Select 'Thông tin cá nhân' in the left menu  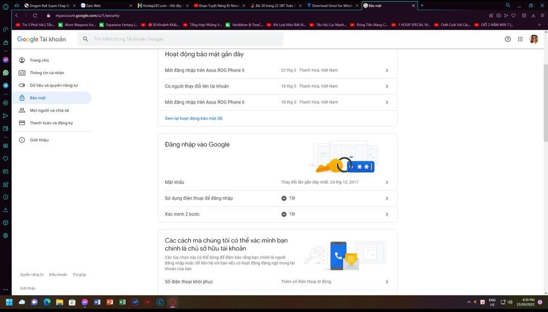[x=52, y=73]
